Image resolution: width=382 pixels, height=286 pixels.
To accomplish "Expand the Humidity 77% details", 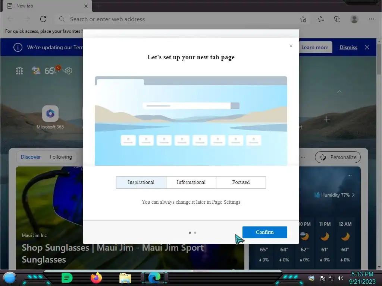I will (x=334, y=195).
